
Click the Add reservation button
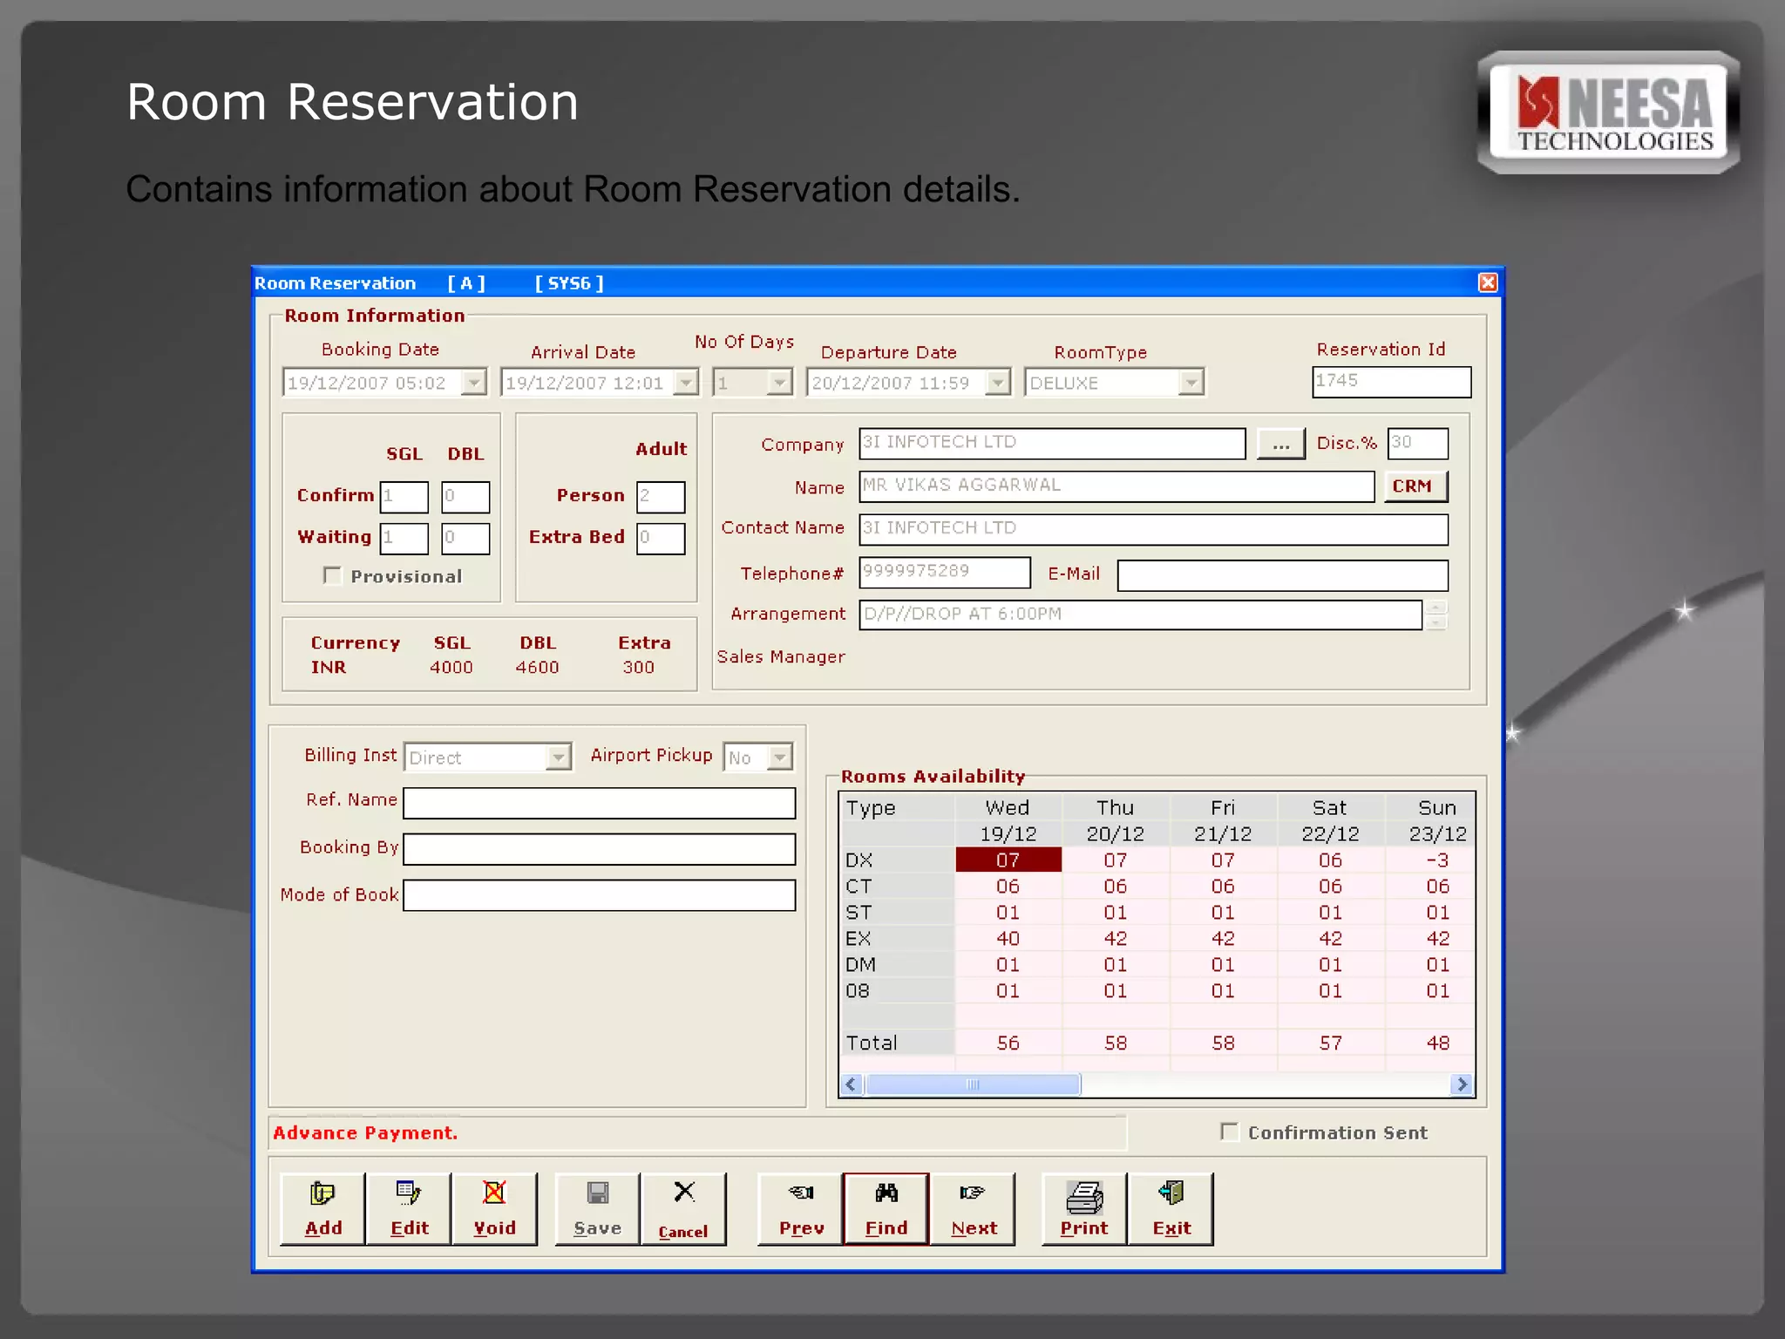tap(323, 1208)
